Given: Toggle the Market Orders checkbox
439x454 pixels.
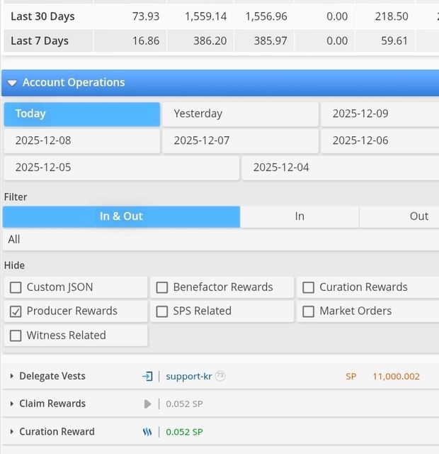Looking at the screenshot, I should [308, 311].
